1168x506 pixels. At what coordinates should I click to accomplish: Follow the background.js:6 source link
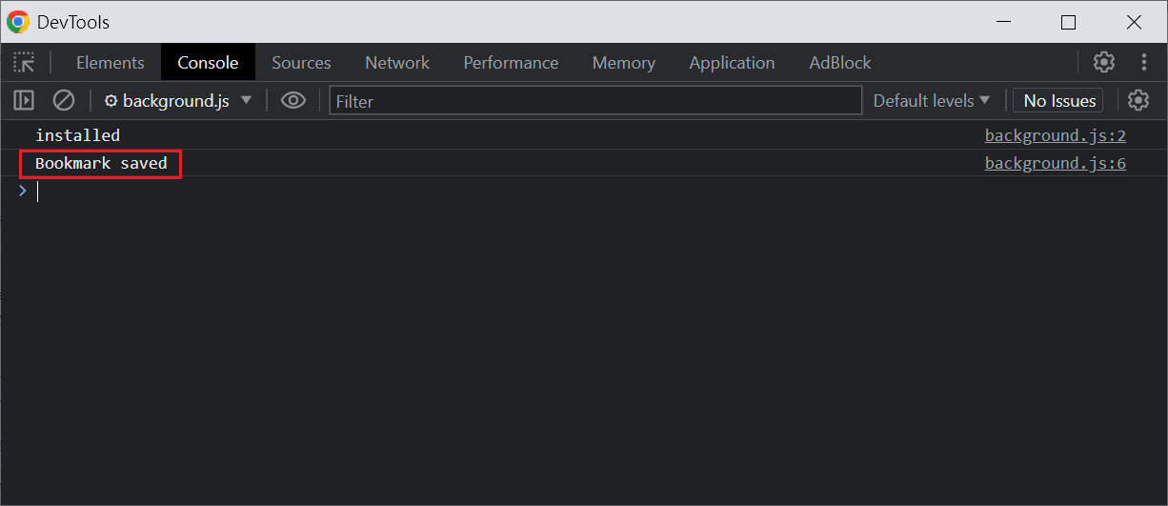coord(1055,163)
